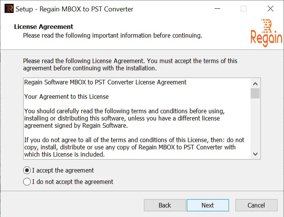Click the license scrollbar up arrow
The height and width of the screenshot is (217, 284).
(255, 84)
